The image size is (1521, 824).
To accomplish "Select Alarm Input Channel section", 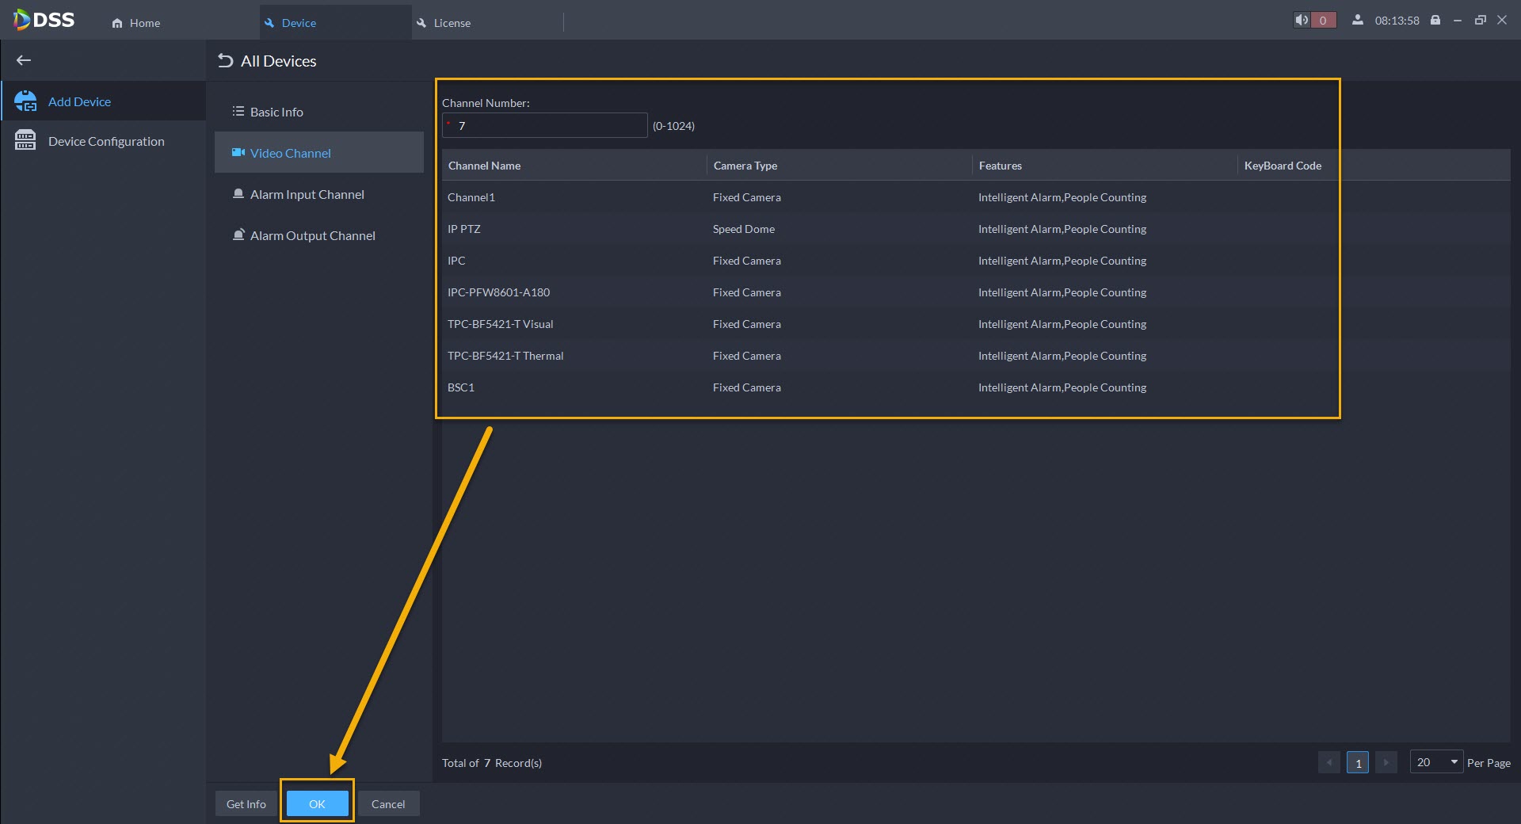I will tap(307, 194).
